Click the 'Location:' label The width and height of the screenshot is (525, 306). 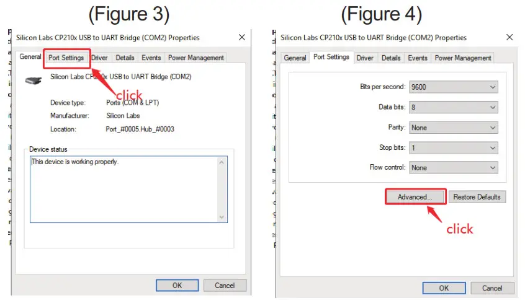tap(63, 129)
